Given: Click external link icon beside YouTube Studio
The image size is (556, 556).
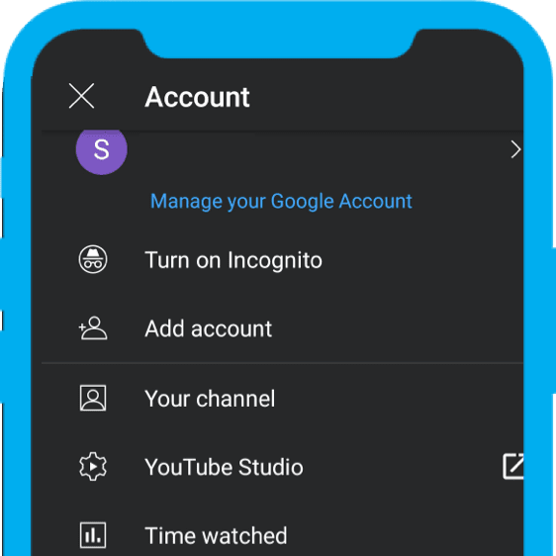Looking at the screenshot, I should coord(513,466).
